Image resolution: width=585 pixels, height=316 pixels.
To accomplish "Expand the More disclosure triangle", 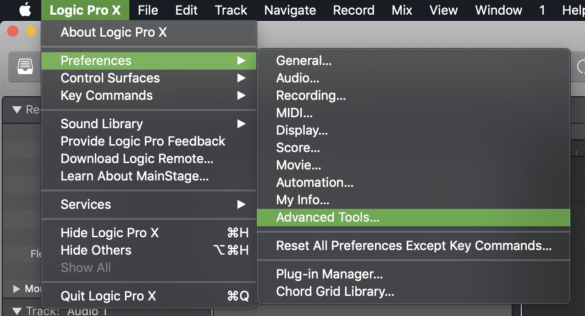I will [x=17, y=289].
